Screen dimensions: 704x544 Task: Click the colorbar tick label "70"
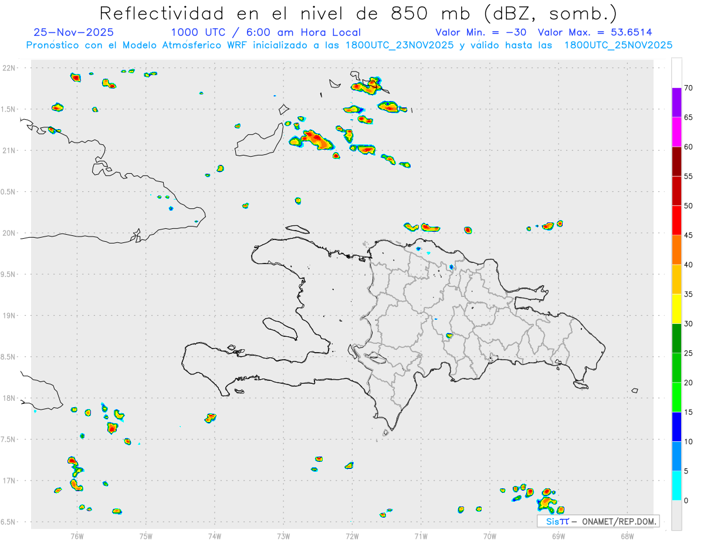[x=688, y=87]
